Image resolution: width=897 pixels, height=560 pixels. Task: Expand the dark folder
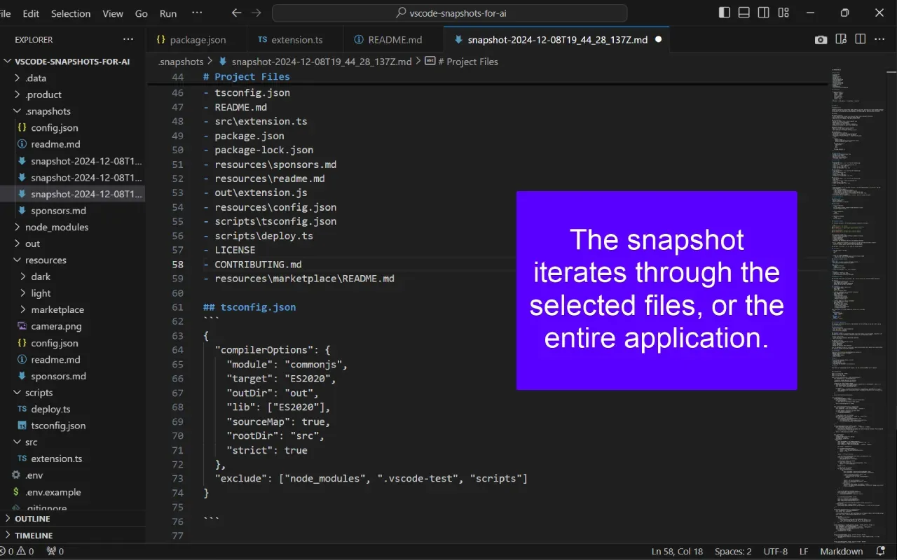40,276
